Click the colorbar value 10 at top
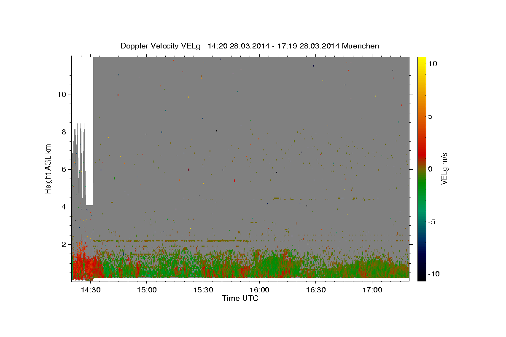Viewport: 506px width, 337px height. [432, 63]
